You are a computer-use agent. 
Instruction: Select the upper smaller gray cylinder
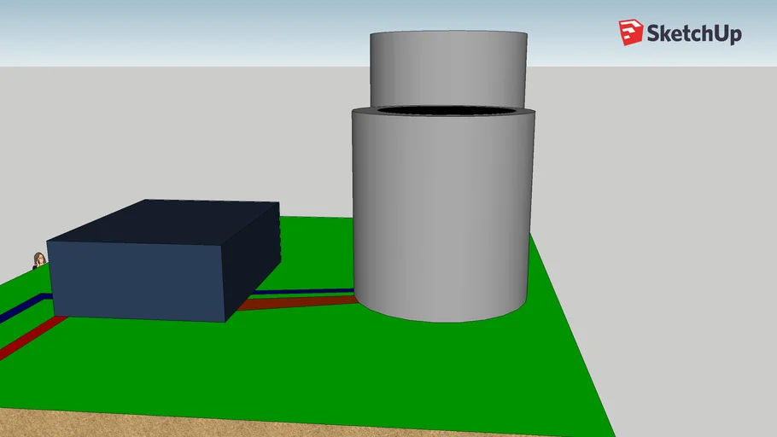point(448,68)
